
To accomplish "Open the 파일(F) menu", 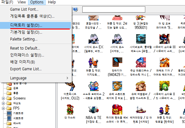I will tap(7, 2).
